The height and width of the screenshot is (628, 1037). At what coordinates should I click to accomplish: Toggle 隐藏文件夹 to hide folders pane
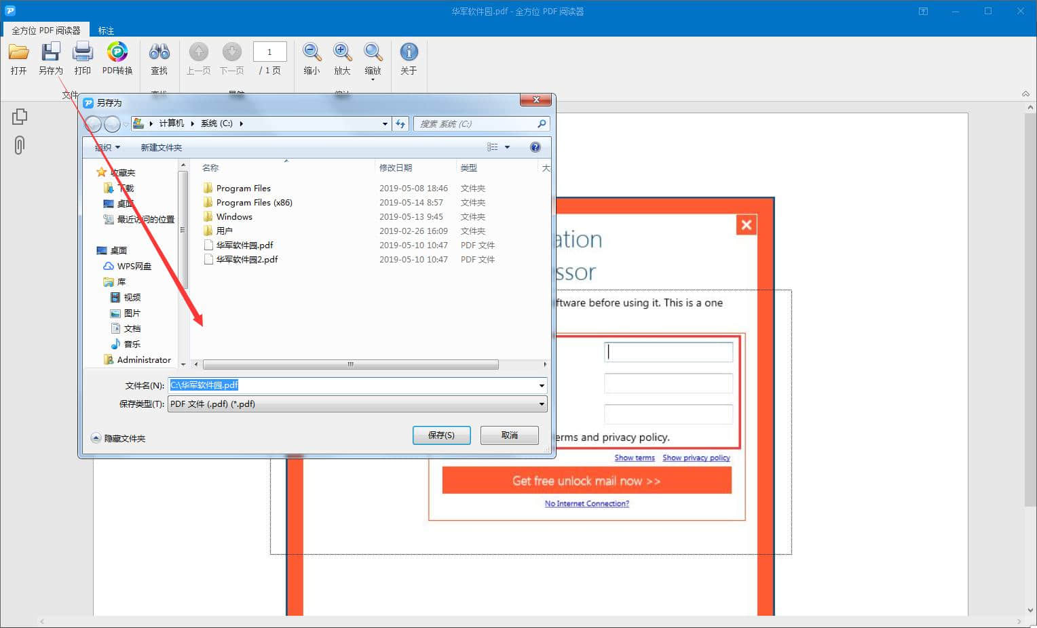pyautogui.click(x=118, y=438)
